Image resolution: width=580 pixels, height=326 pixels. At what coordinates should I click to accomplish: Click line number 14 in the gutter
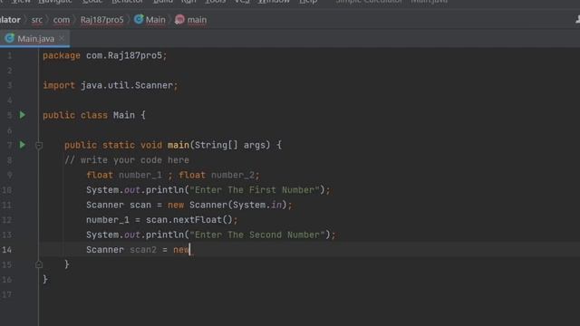tap(6, 250)
